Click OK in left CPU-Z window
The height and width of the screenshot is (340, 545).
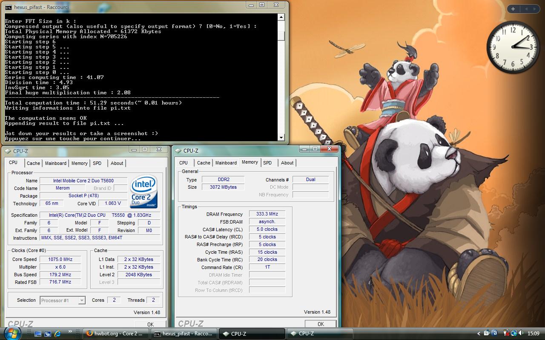point(150,324)
